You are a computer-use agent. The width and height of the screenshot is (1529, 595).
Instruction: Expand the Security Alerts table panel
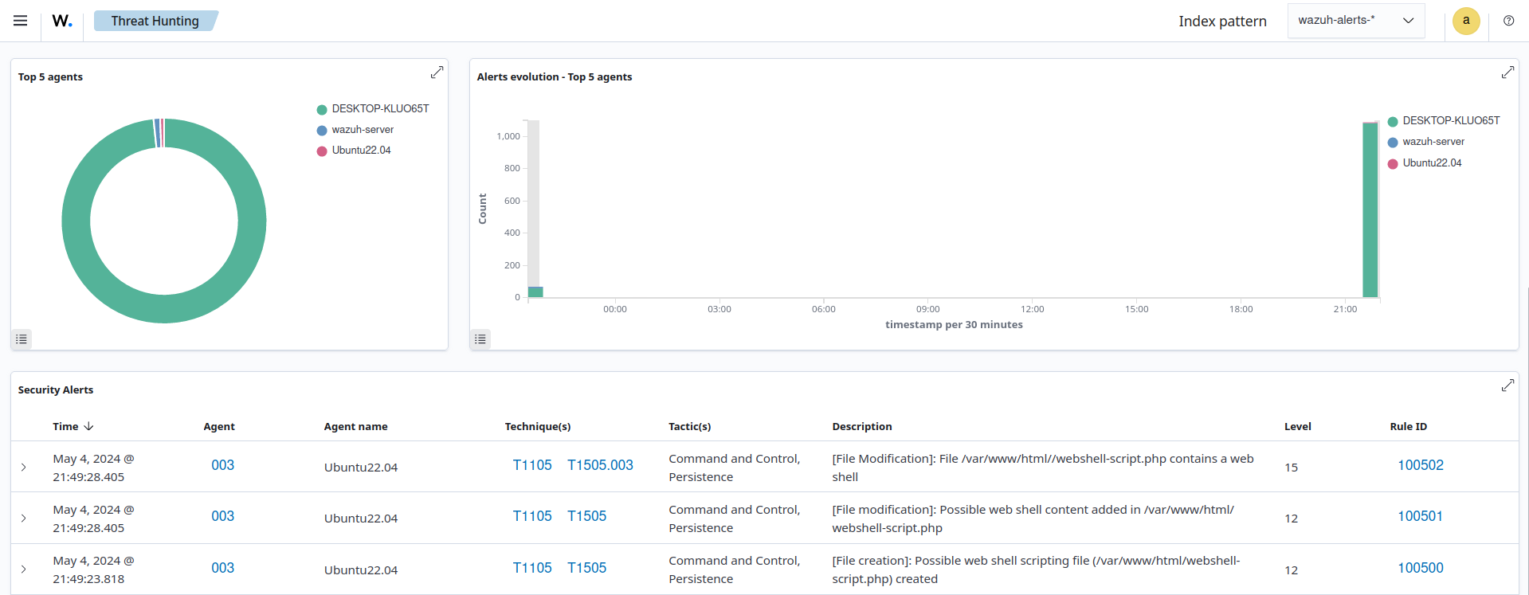click(1507, 386)
